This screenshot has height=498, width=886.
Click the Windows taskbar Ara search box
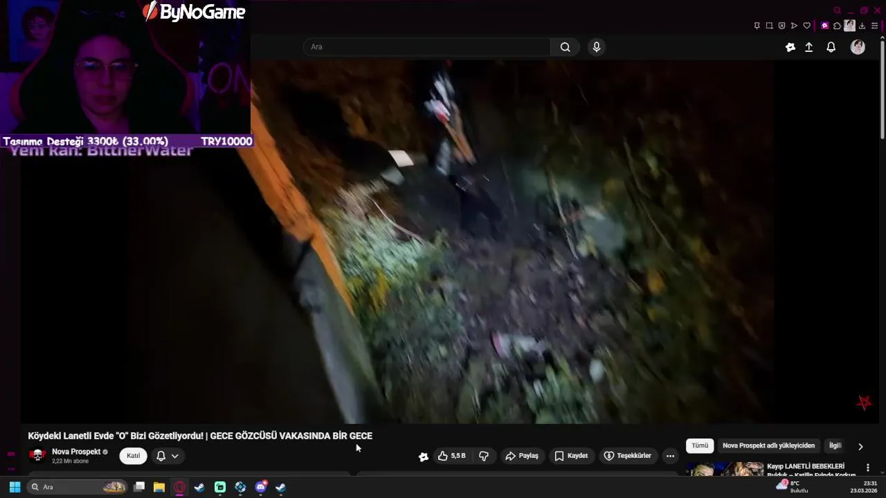tap(78, 487)
